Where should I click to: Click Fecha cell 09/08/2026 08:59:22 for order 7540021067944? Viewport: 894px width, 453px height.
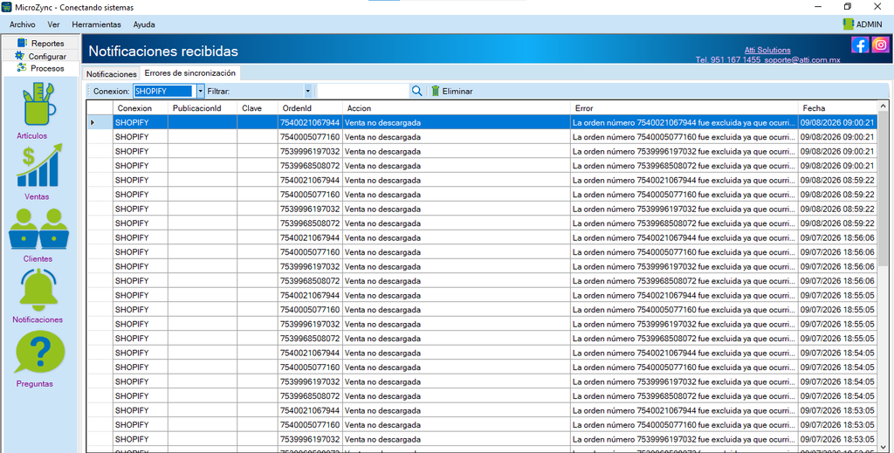coord(837,180)
